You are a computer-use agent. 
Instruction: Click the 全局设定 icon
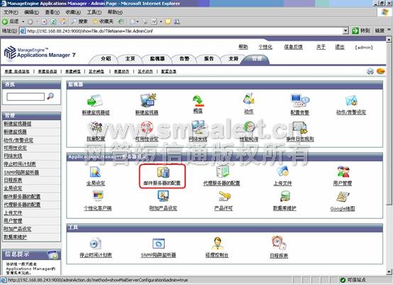pos(95,172)
